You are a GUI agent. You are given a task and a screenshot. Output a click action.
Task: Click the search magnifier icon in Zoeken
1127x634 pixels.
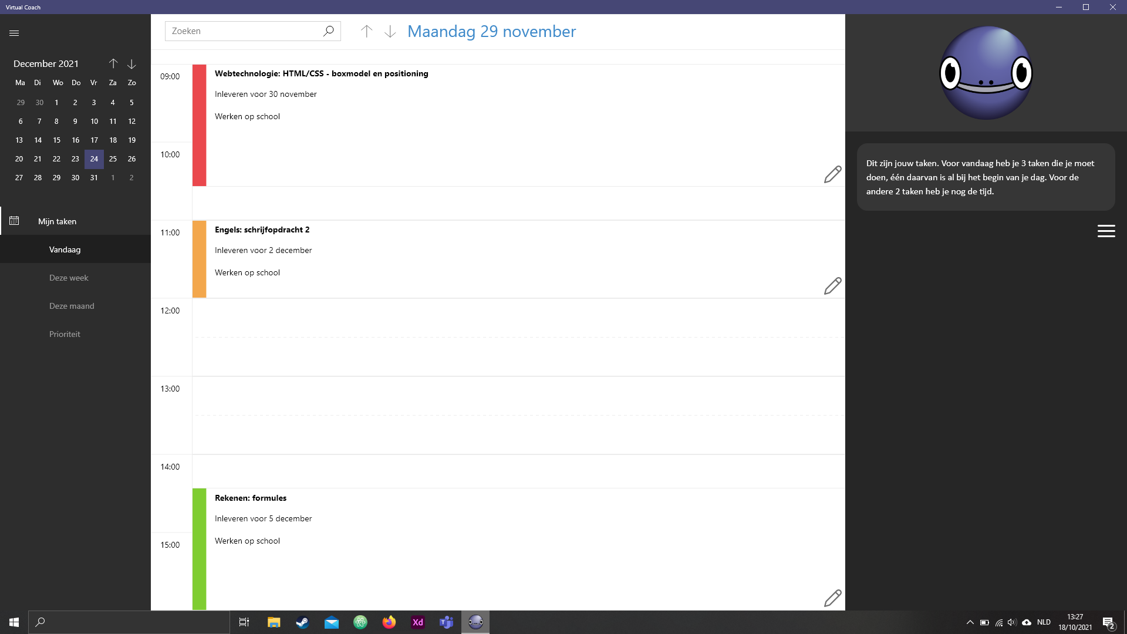point(329,31)
